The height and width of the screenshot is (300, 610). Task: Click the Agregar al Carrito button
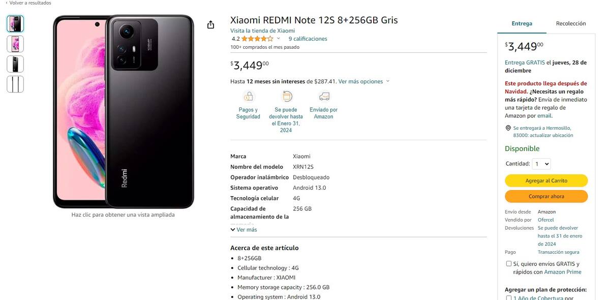[546, 181]
